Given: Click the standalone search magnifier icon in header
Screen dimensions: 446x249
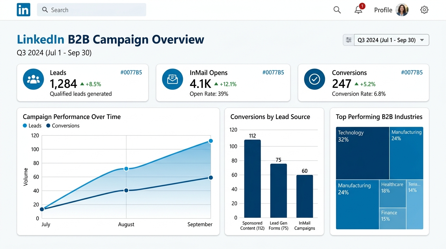Looking at the screenshot, I should [x=337, y=10].
